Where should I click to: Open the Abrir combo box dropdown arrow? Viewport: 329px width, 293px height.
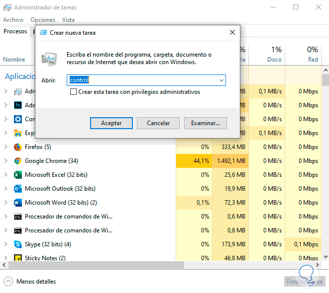(221, 80)
